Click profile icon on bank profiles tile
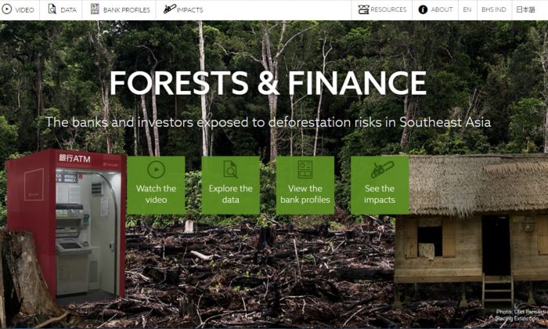Image resolution: width=548 pixels, height=329 pixels. click(x=305, y=169)
